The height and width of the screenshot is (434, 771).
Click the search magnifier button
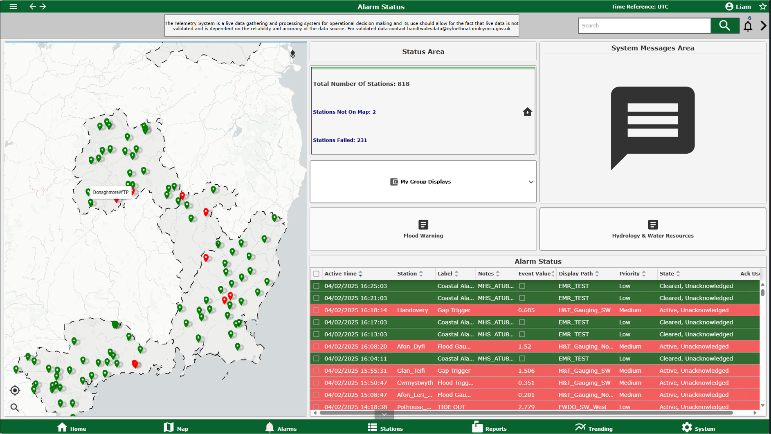click(x=724, y=25)
